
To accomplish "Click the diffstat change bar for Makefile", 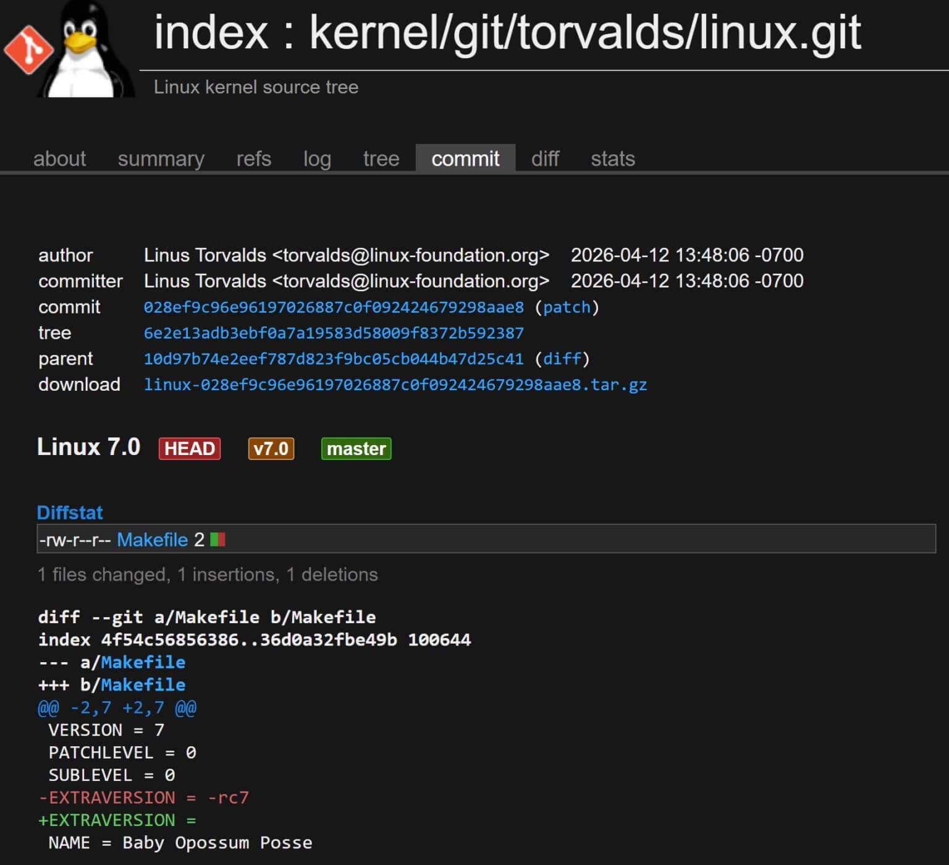I will (x=216, y=539).
